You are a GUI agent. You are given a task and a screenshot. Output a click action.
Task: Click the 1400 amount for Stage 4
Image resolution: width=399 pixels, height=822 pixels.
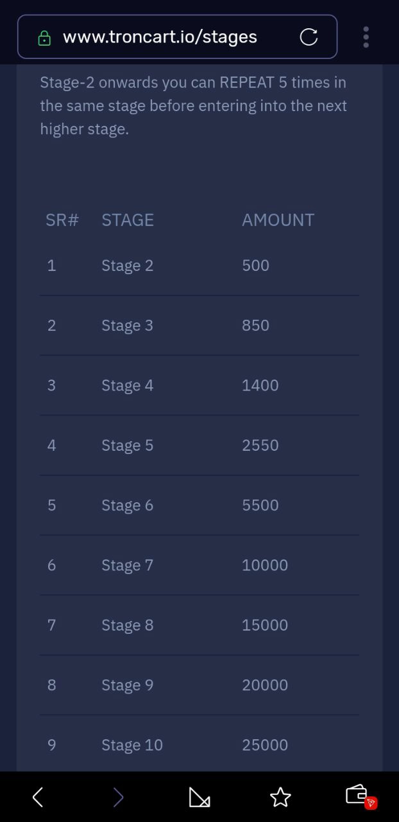click(260, 385)
